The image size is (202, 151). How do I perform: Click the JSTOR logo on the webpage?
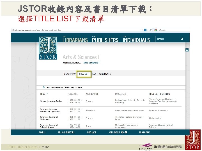coord(48,48)
